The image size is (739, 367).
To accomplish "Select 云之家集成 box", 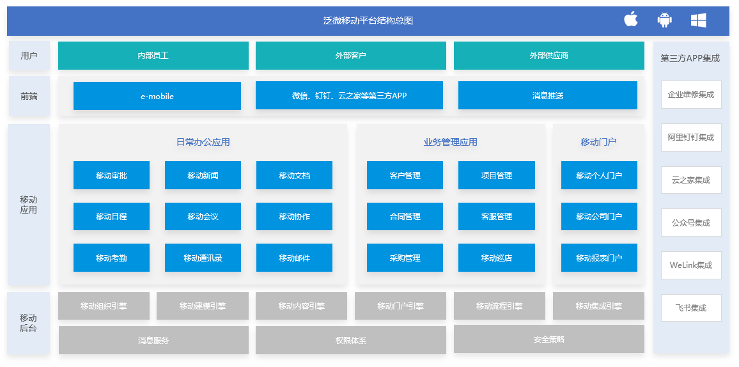I will tap(691, 180).
